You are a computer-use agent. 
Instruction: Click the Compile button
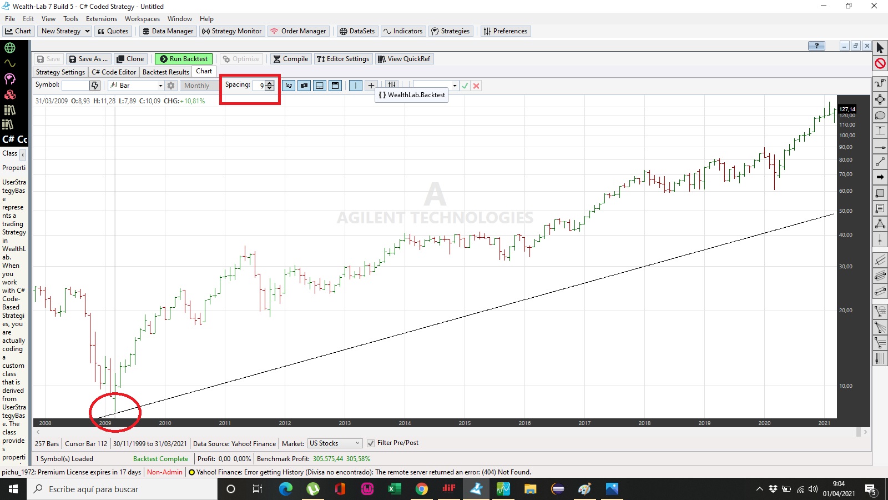290,59
